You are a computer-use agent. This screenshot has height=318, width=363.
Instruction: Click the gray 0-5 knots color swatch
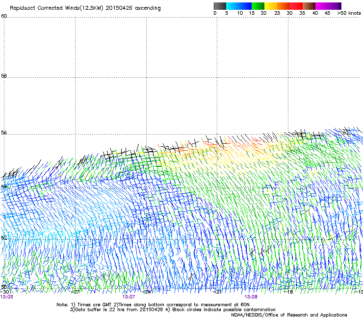pos(220,6)
